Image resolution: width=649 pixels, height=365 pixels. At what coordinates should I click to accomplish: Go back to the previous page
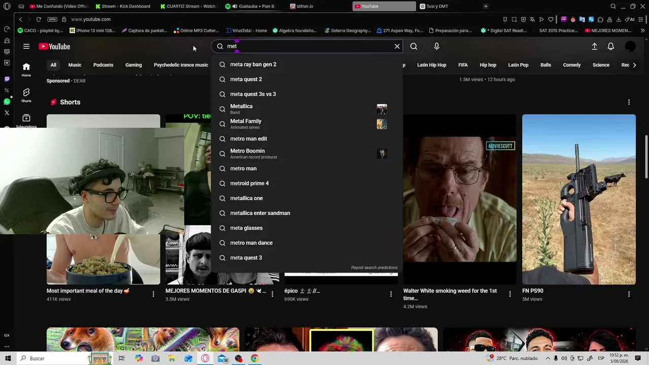tap(20, 19)
